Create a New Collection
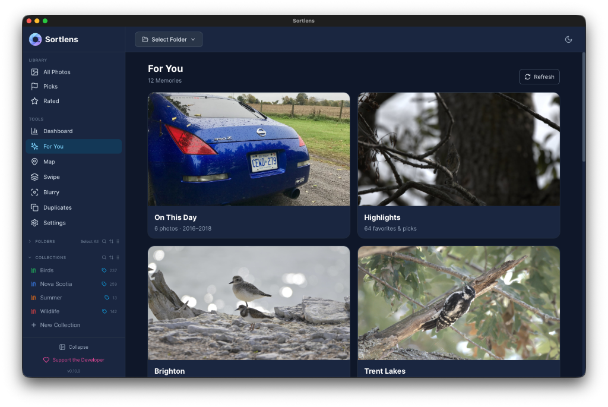The image size is (608, 407). coord(56,325)
